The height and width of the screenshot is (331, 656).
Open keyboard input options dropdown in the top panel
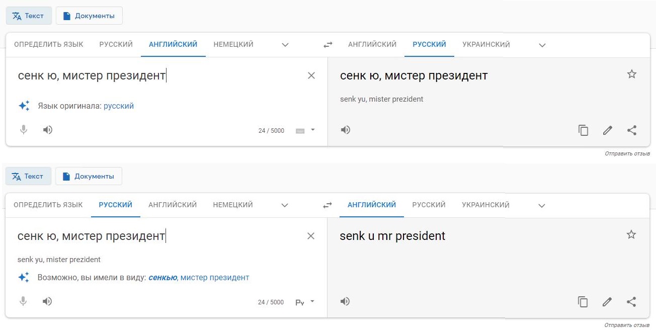(x=312, y=130)
